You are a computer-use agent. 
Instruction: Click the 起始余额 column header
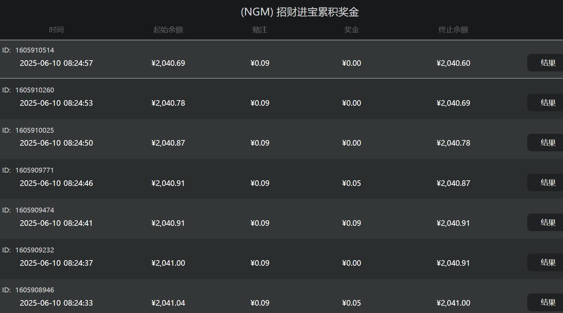168,30
